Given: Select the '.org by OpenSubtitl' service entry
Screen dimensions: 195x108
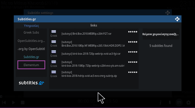Looking at the screenshot, I should [31, 49].
